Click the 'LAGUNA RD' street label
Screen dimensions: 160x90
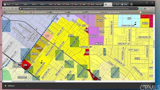pyautogui.click(x=138, y=71)
